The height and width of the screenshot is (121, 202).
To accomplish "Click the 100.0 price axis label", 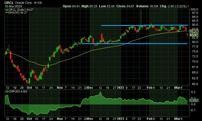I will (x=194, y=9).
